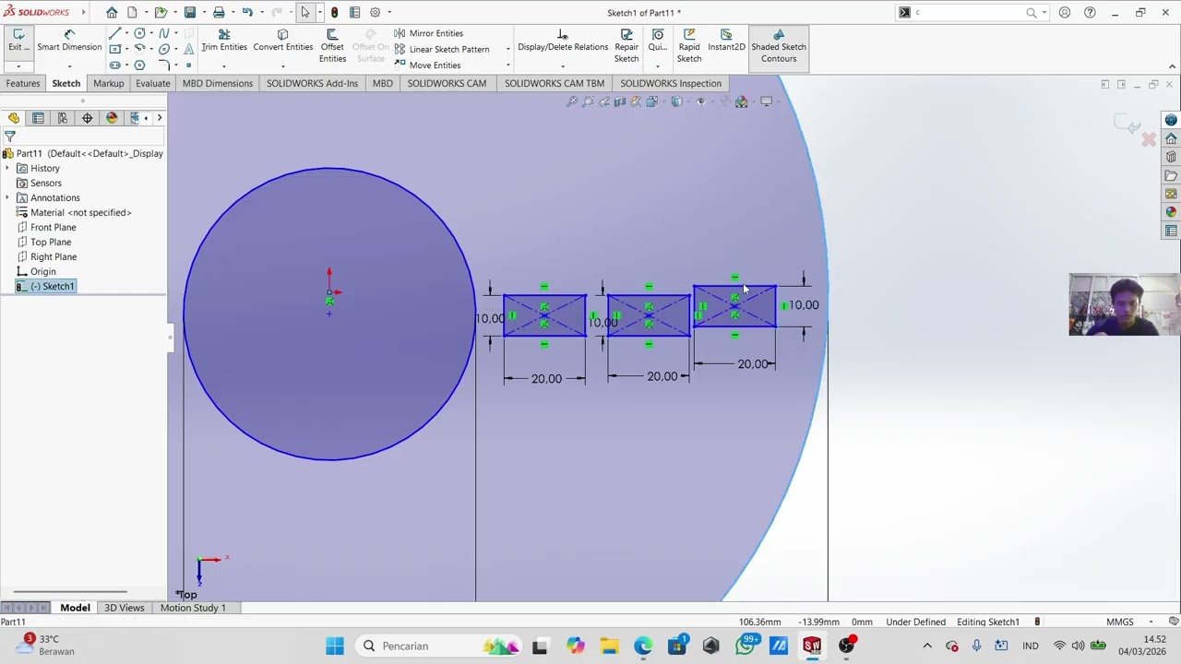Open the DisplayManager tab icon

coord(112,118)
